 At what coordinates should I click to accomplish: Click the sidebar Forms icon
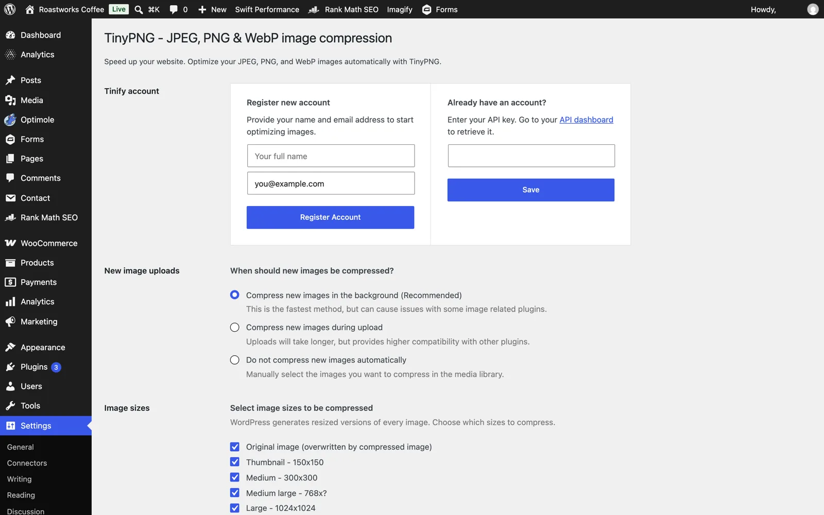pyautogui.click(x=10, y=139)
